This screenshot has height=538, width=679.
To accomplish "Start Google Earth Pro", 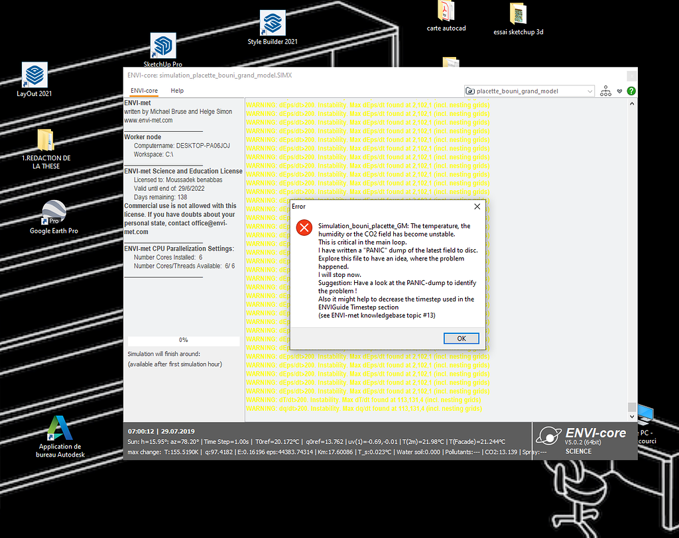I will click(53, 211).
